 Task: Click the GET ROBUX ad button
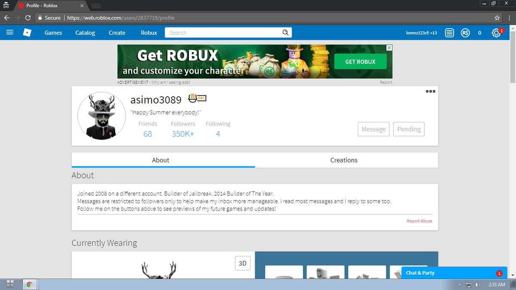point(360,61)
